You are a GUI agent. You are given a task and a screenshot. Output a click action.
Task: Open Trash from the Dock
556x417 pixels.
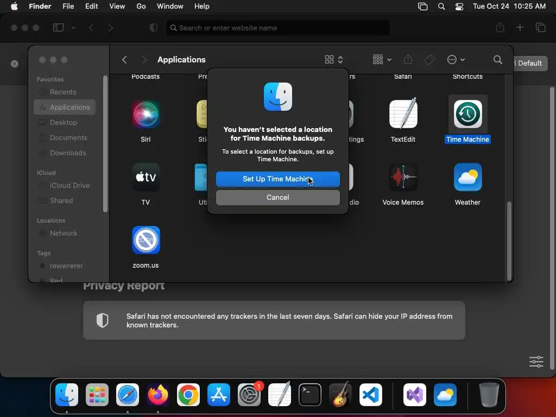(489, 395)
